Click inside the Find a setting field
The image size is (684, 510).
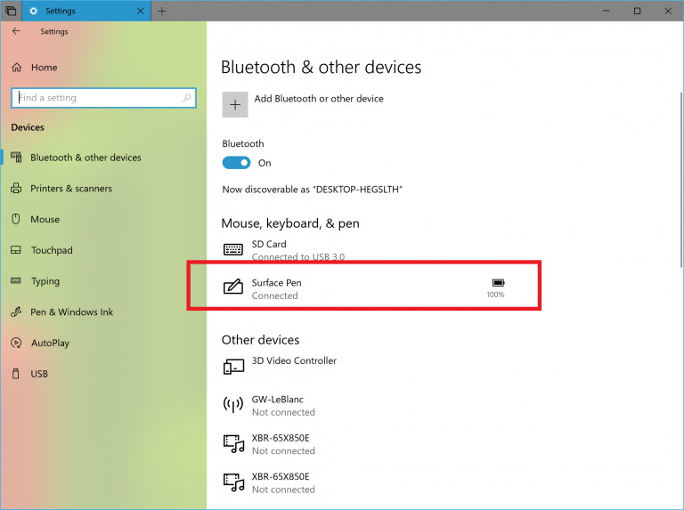(103, 98)
